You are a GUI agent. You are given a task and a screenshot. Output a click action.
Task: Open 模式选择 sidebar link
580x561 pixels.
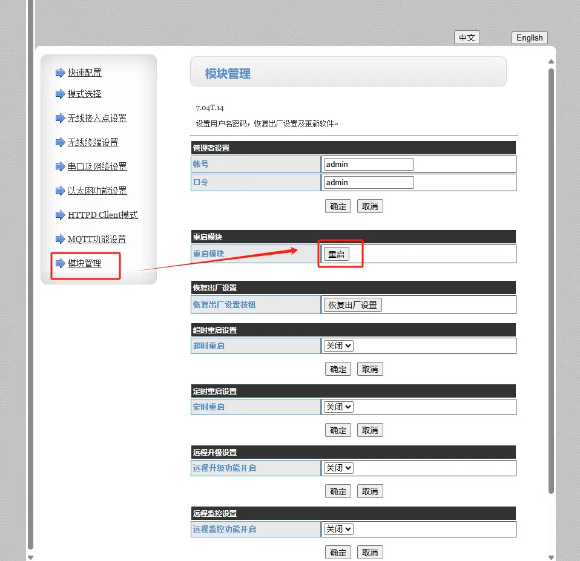(x=84, y=94)
